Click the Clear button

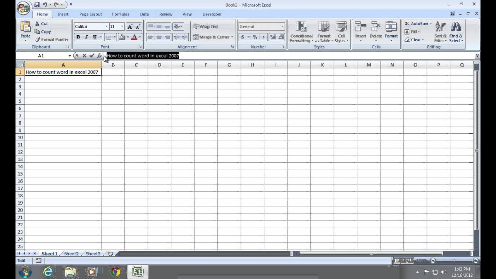pyautogui.click(x=414, y=40)
